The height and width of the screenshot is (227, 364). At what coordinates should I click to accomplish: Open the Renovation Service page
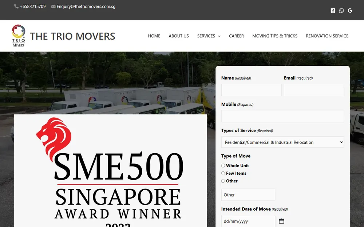click(327, 36)
